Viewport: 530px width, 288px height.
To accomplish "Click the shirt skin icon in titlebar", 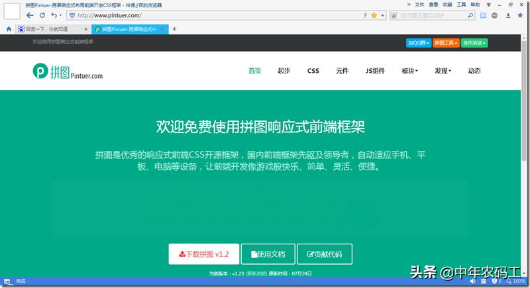I will [x=489, y=5].
